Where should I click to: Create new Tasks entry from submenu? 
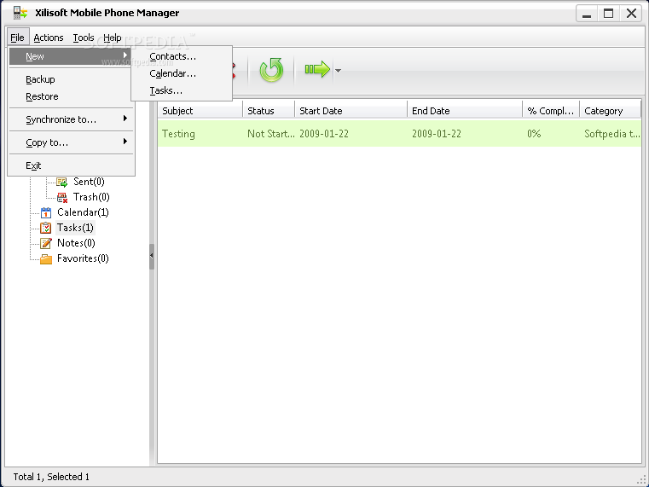click(182, 90)
